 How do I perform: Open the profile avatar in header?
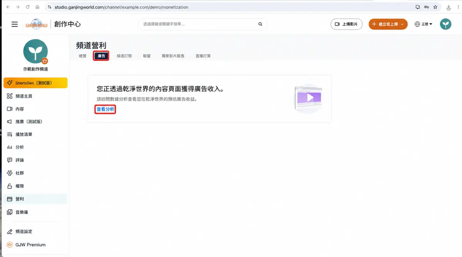click(446, 24)
